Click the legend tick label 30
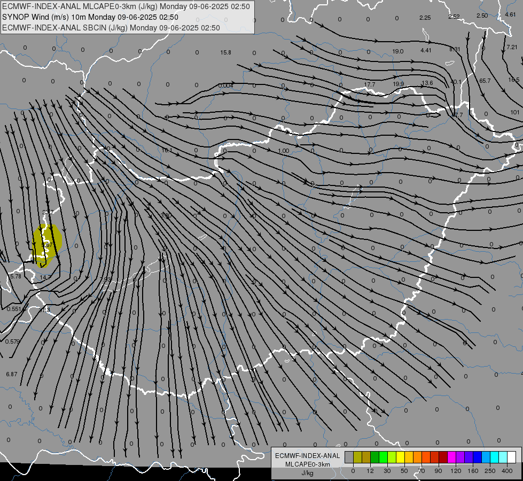This screenshot has width=523, height=481. [387, 471]
